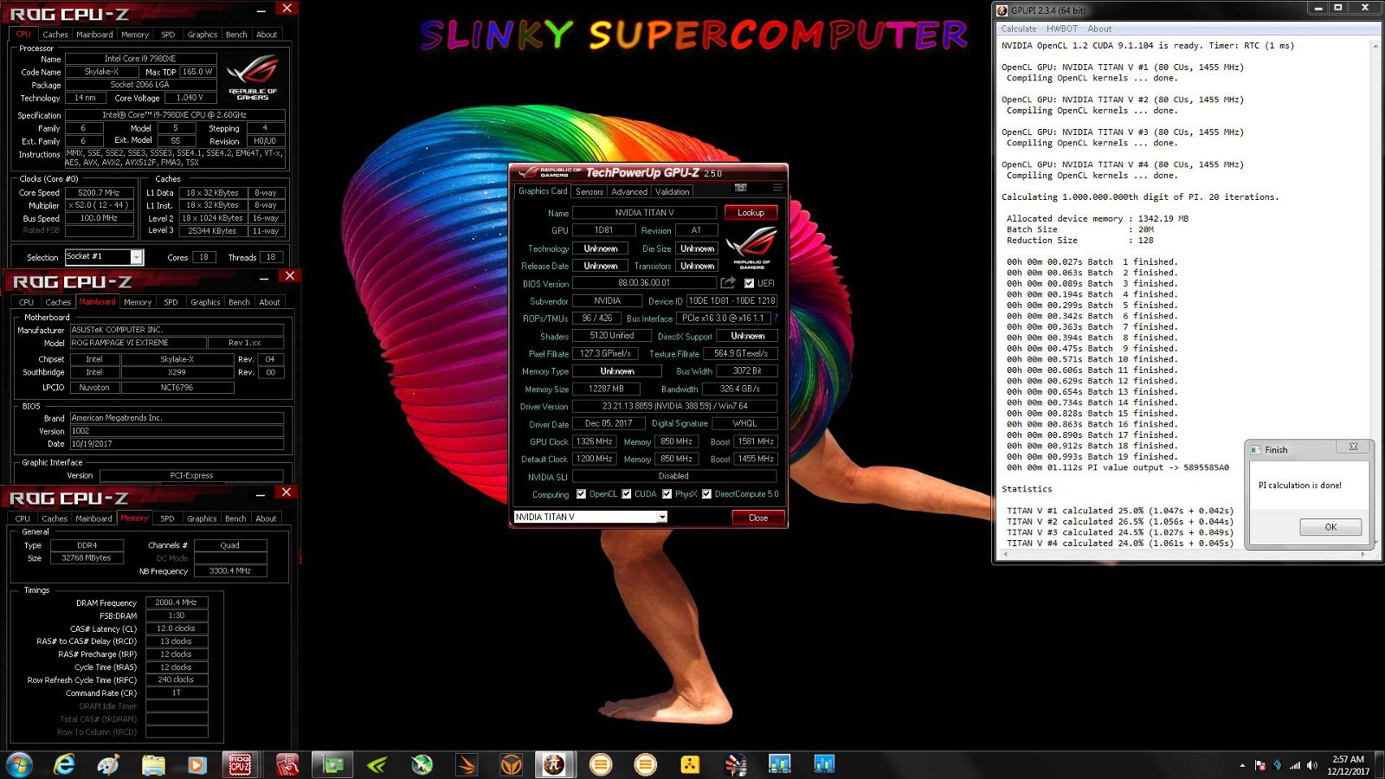Show hidden system tray icons arrow
The width and height of the screenshot is (1385, 779).
[x=1242, y=765]
